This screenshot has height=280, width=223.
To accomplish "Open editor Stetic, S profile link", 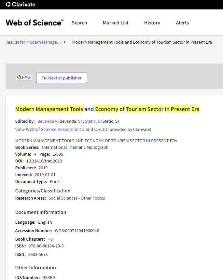I will coord(92,121).
